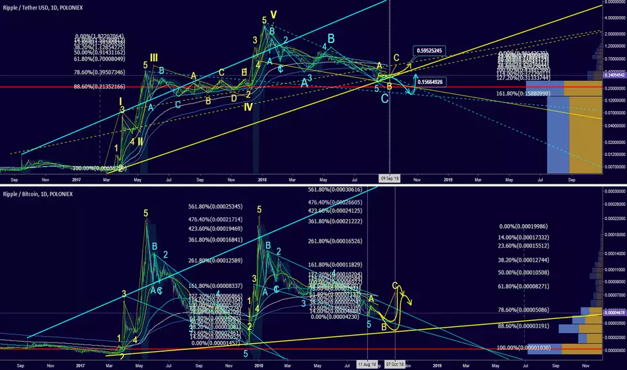Viewport: 627px width, 370px height.
Task: Select the 88.60%(0.00003191) Fibonacci label
Action: click(x=523, y=326)
